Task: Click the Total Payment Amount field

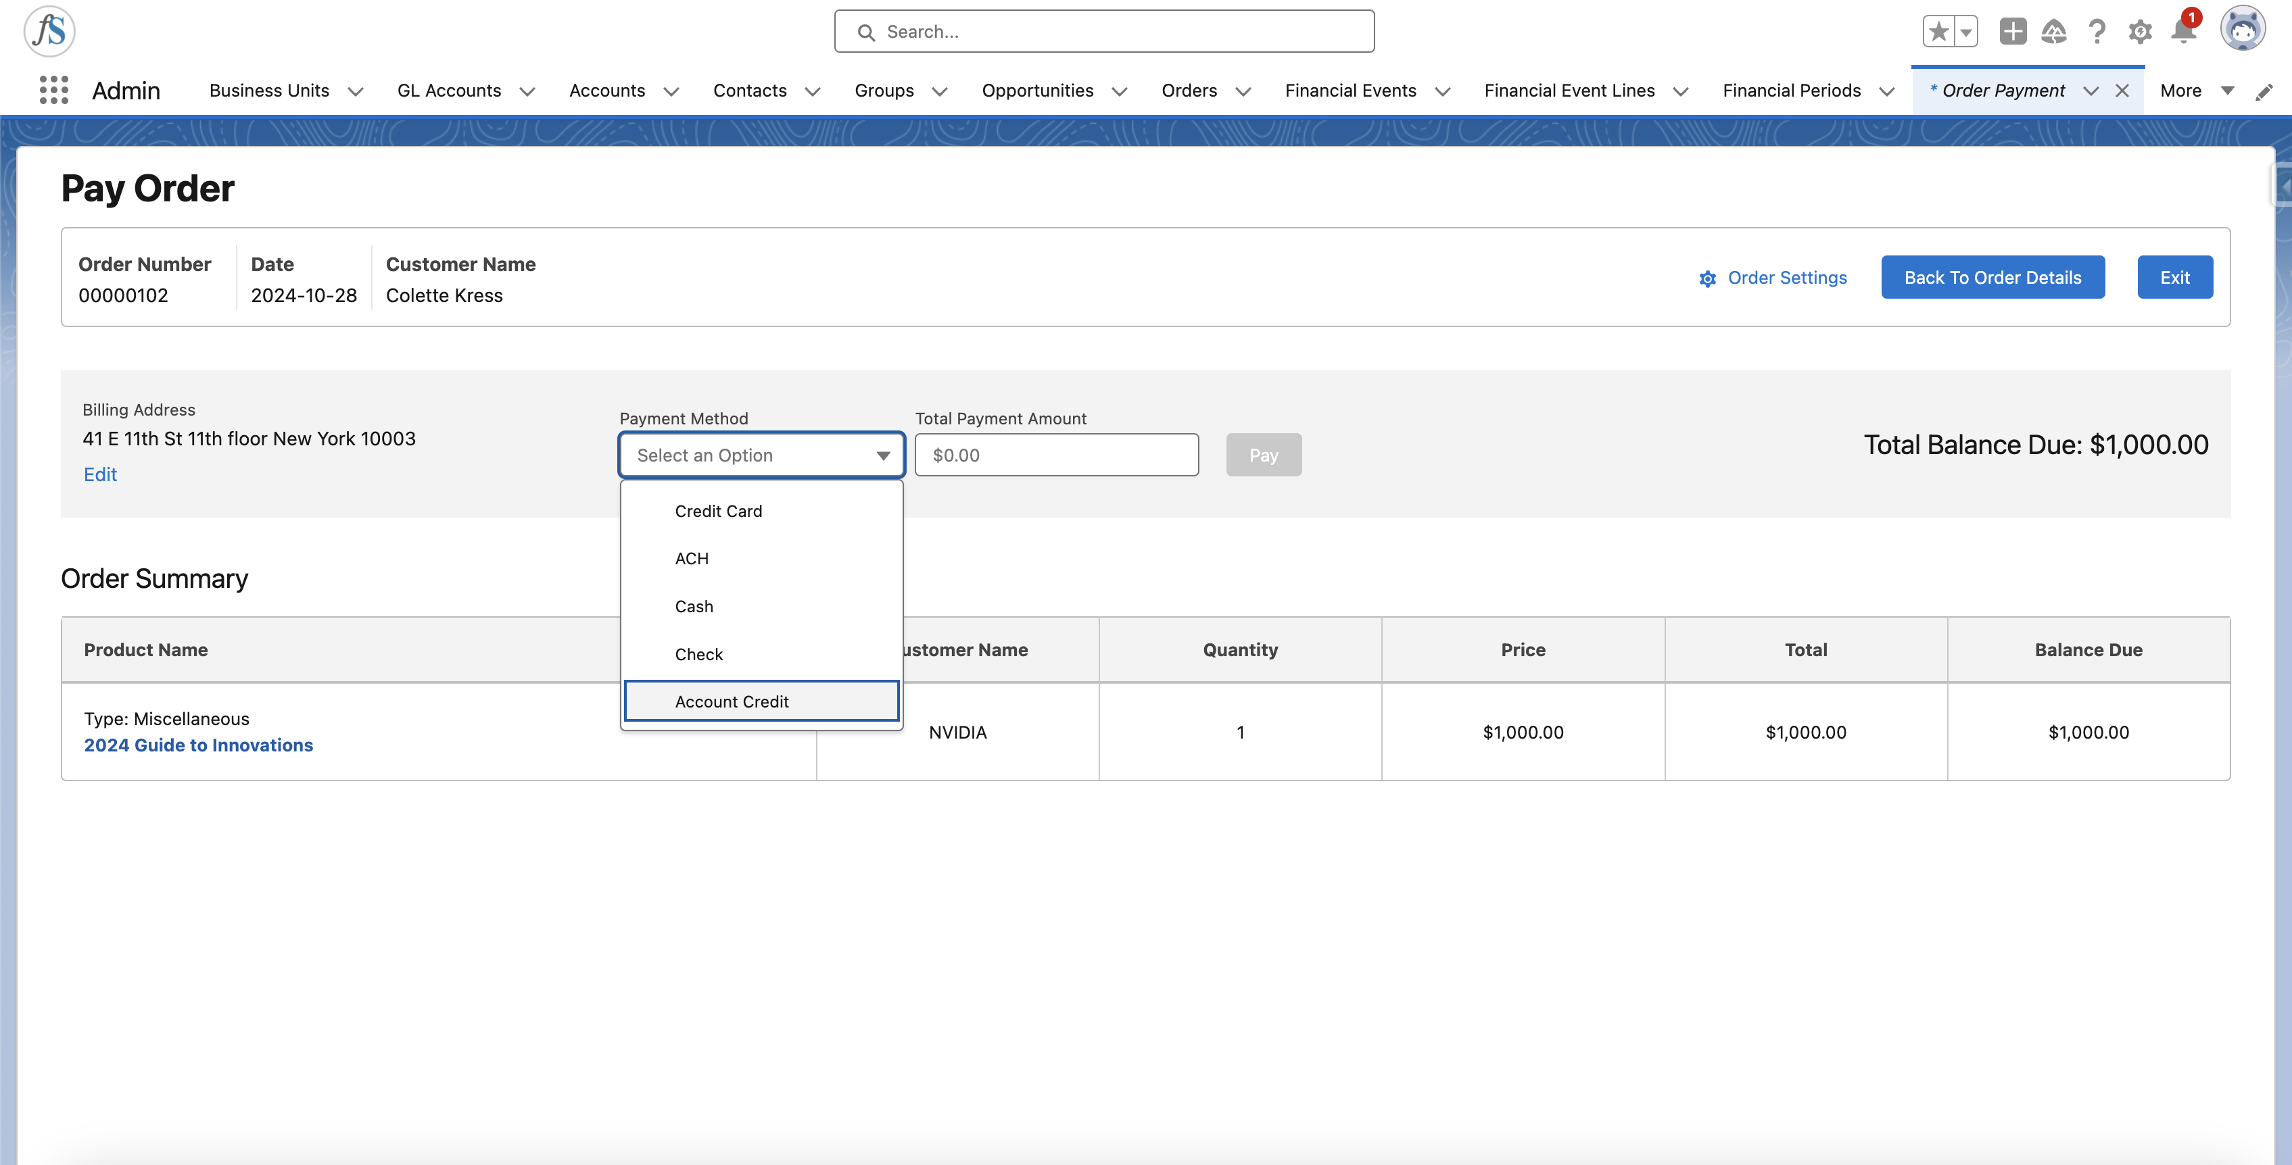Action: pyautogui.click(x=1056, y=455)
